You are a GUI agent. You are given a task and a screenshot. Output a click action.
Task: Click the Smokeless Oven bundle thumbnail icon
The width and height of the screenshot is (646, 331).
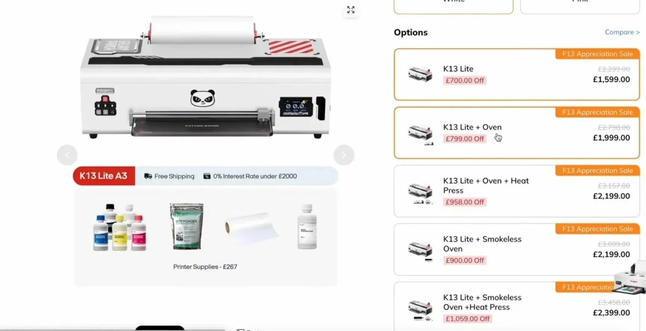pos(420,251)
